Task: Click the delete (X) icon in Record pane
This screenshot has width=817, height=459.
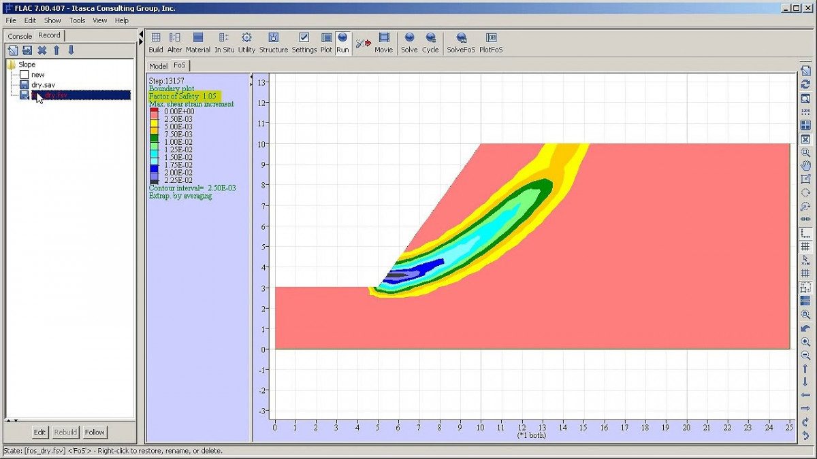Action: (42, 50)
